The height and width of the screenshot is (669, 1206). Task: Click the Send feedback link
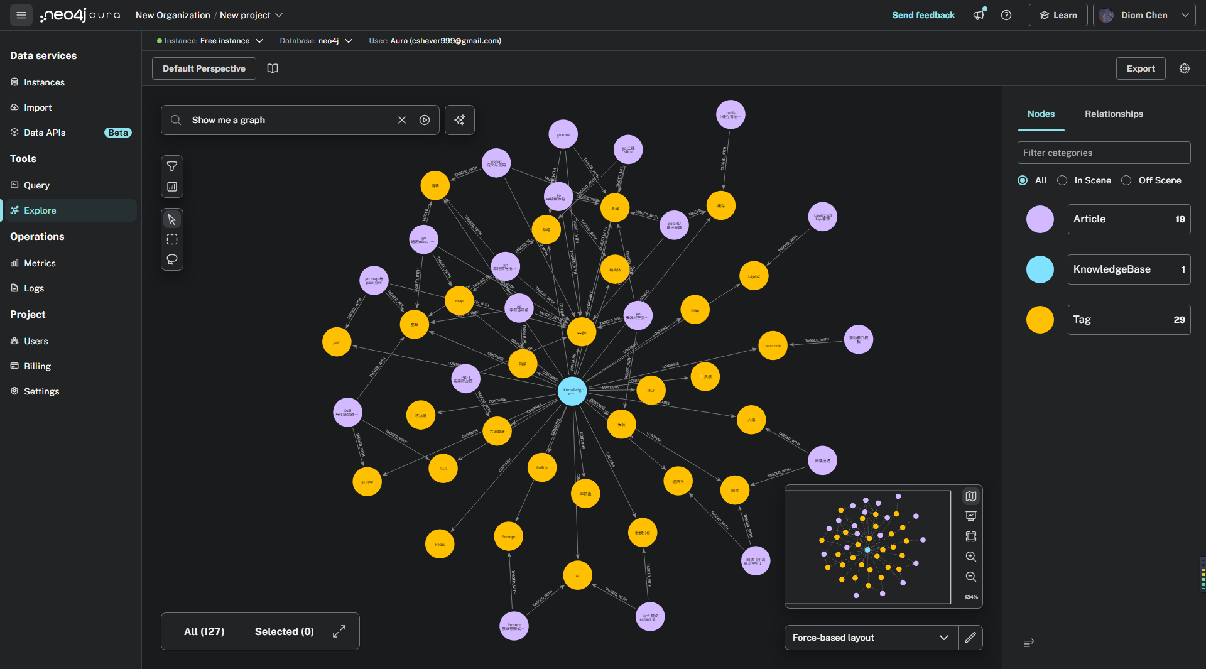point(923,15)
